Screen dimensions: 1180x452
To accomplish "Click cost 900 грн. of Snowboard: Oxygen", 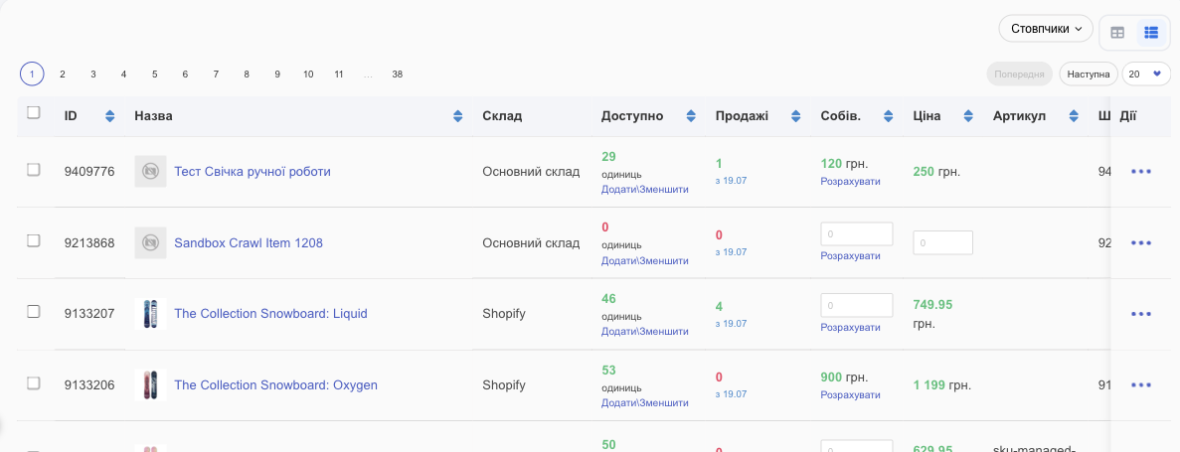I will point(844,377).
